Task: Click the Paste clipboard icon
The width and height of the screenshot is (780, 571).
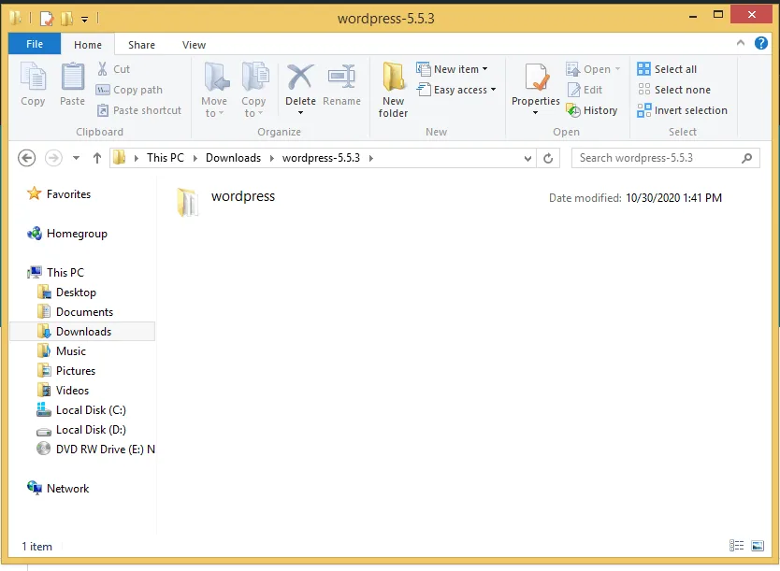Action: click(x=73, y=78)
